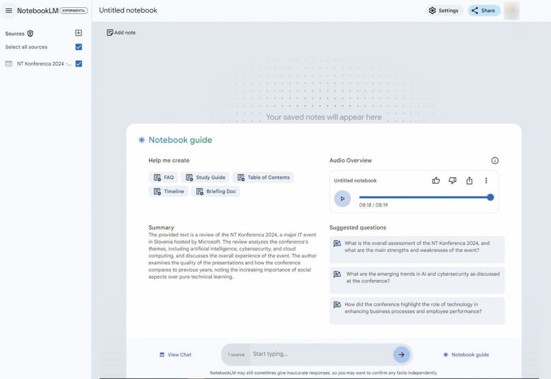This screenshot has height=379, width=551.
Task: Click the inaccurate responses disclaimer text
Action: click(324, 373)
